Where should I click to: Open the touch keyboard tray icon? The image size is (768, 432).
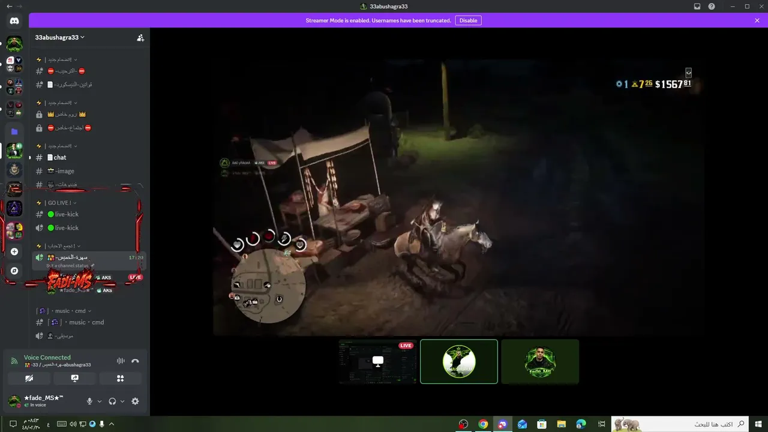61,424
